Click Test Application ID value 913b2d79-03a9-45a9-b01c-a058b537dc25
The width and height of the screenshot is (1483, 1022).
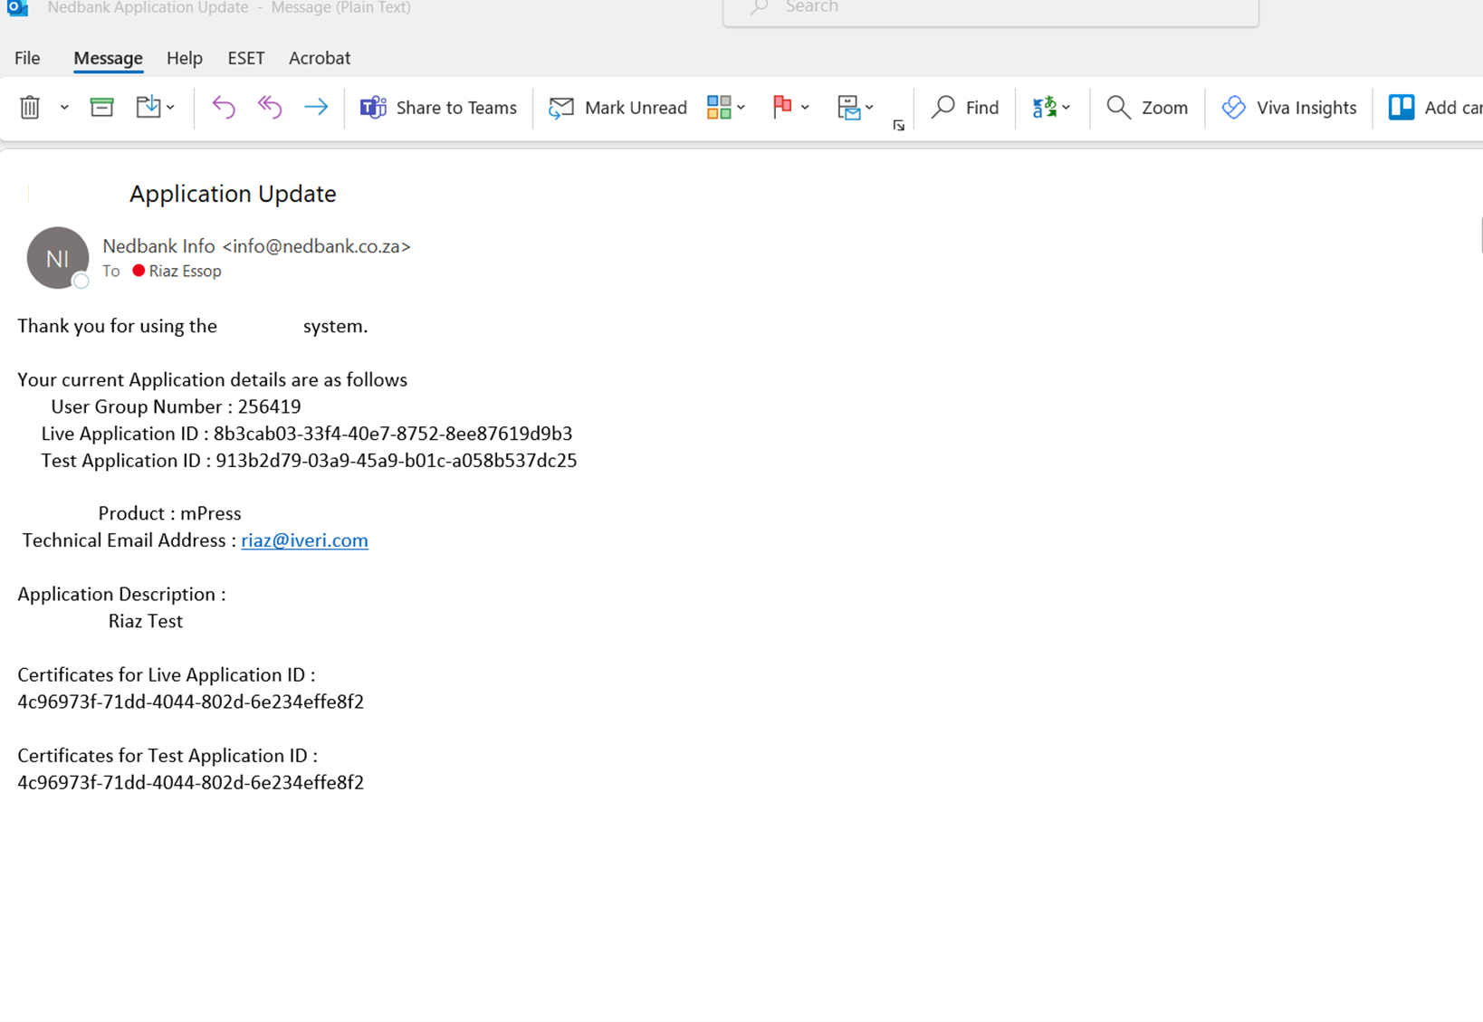coord(397,461)
